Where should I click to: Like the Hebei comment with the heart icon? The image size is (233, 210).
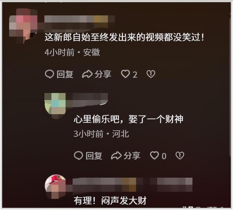[x=155, y=156]
